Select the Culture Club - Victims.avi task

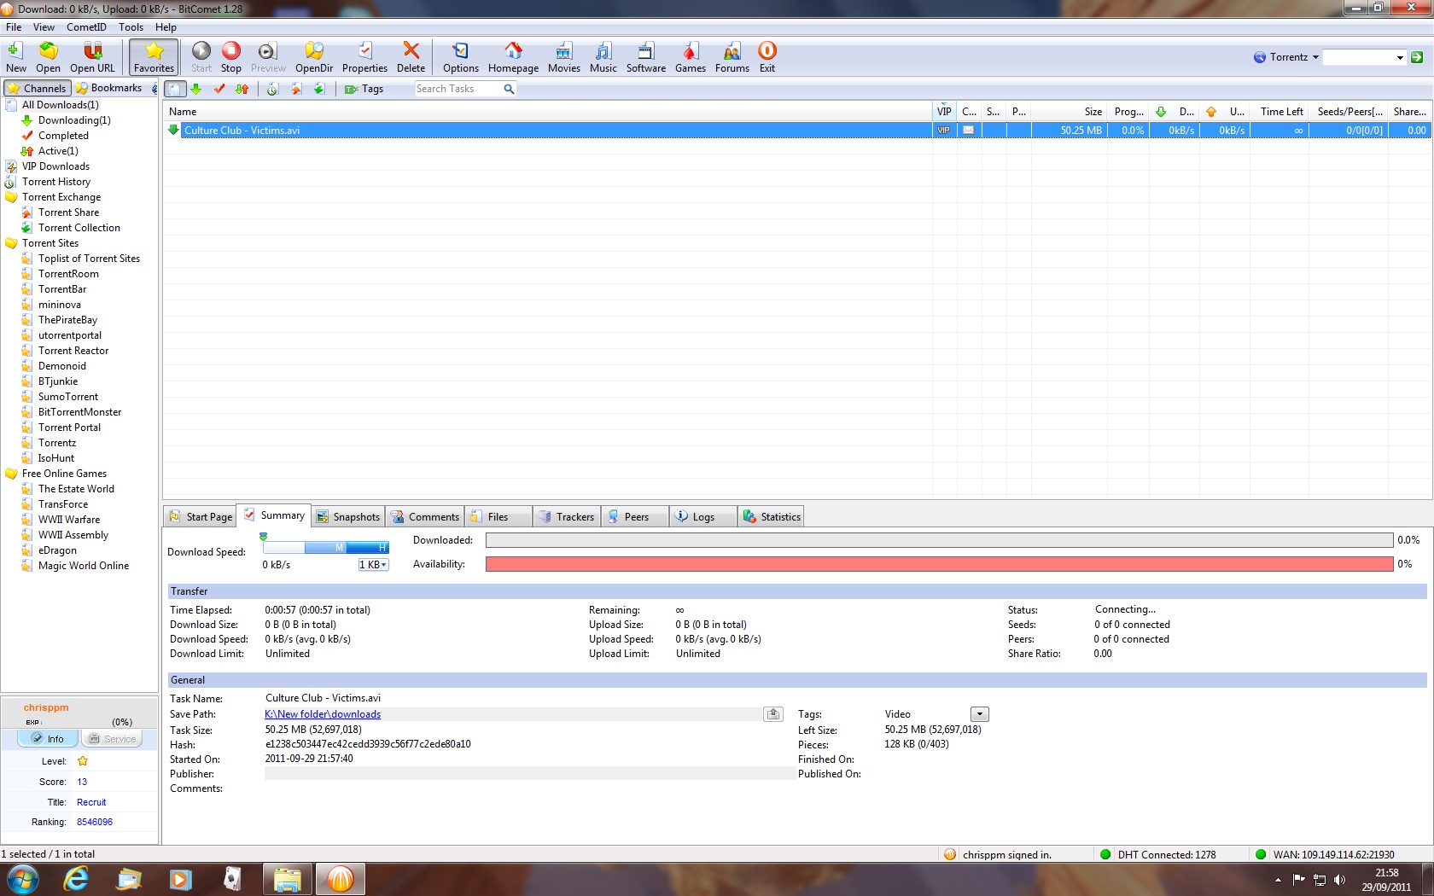797,131
